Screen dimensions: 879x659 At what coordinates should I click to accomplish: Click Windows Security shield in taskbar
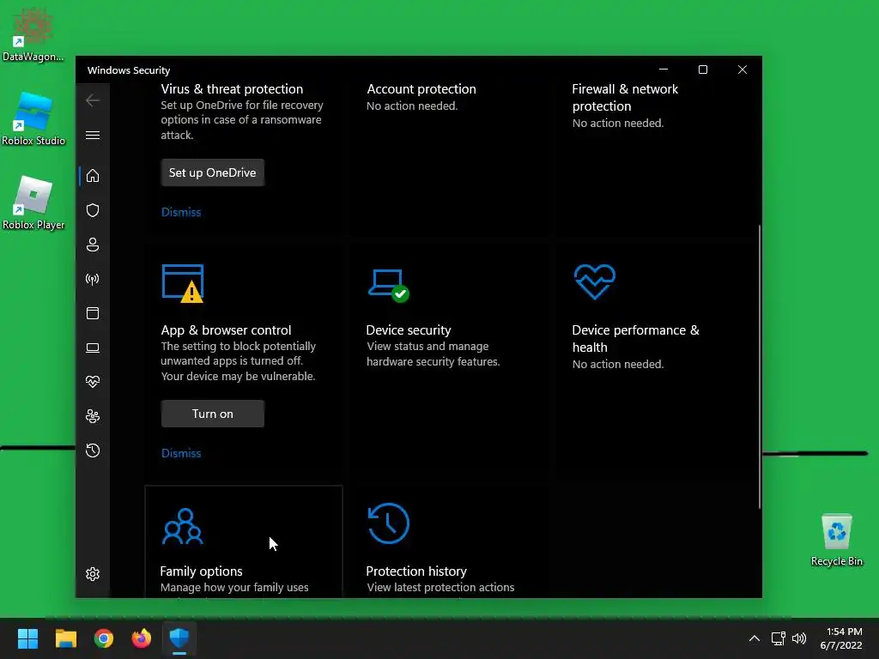(x=179, y=638)
